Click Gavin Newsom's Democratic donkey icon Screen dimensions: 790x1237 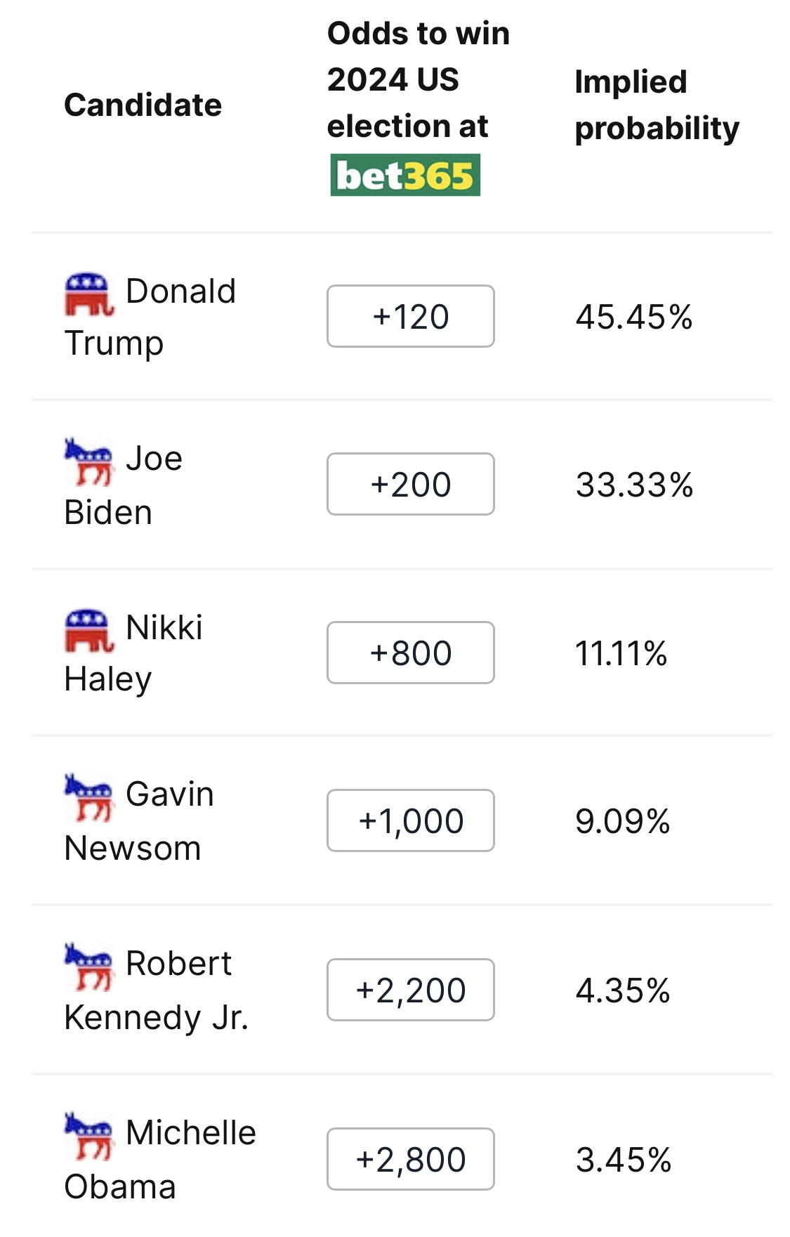click(x=88, y=797)
